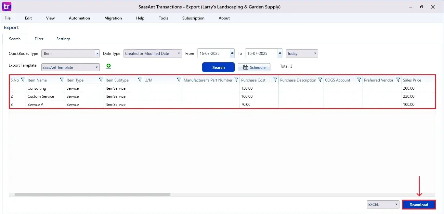Viewport: 444px width, 214px height.
Task: Click the Sales Price column header
Action: (418, 80)
